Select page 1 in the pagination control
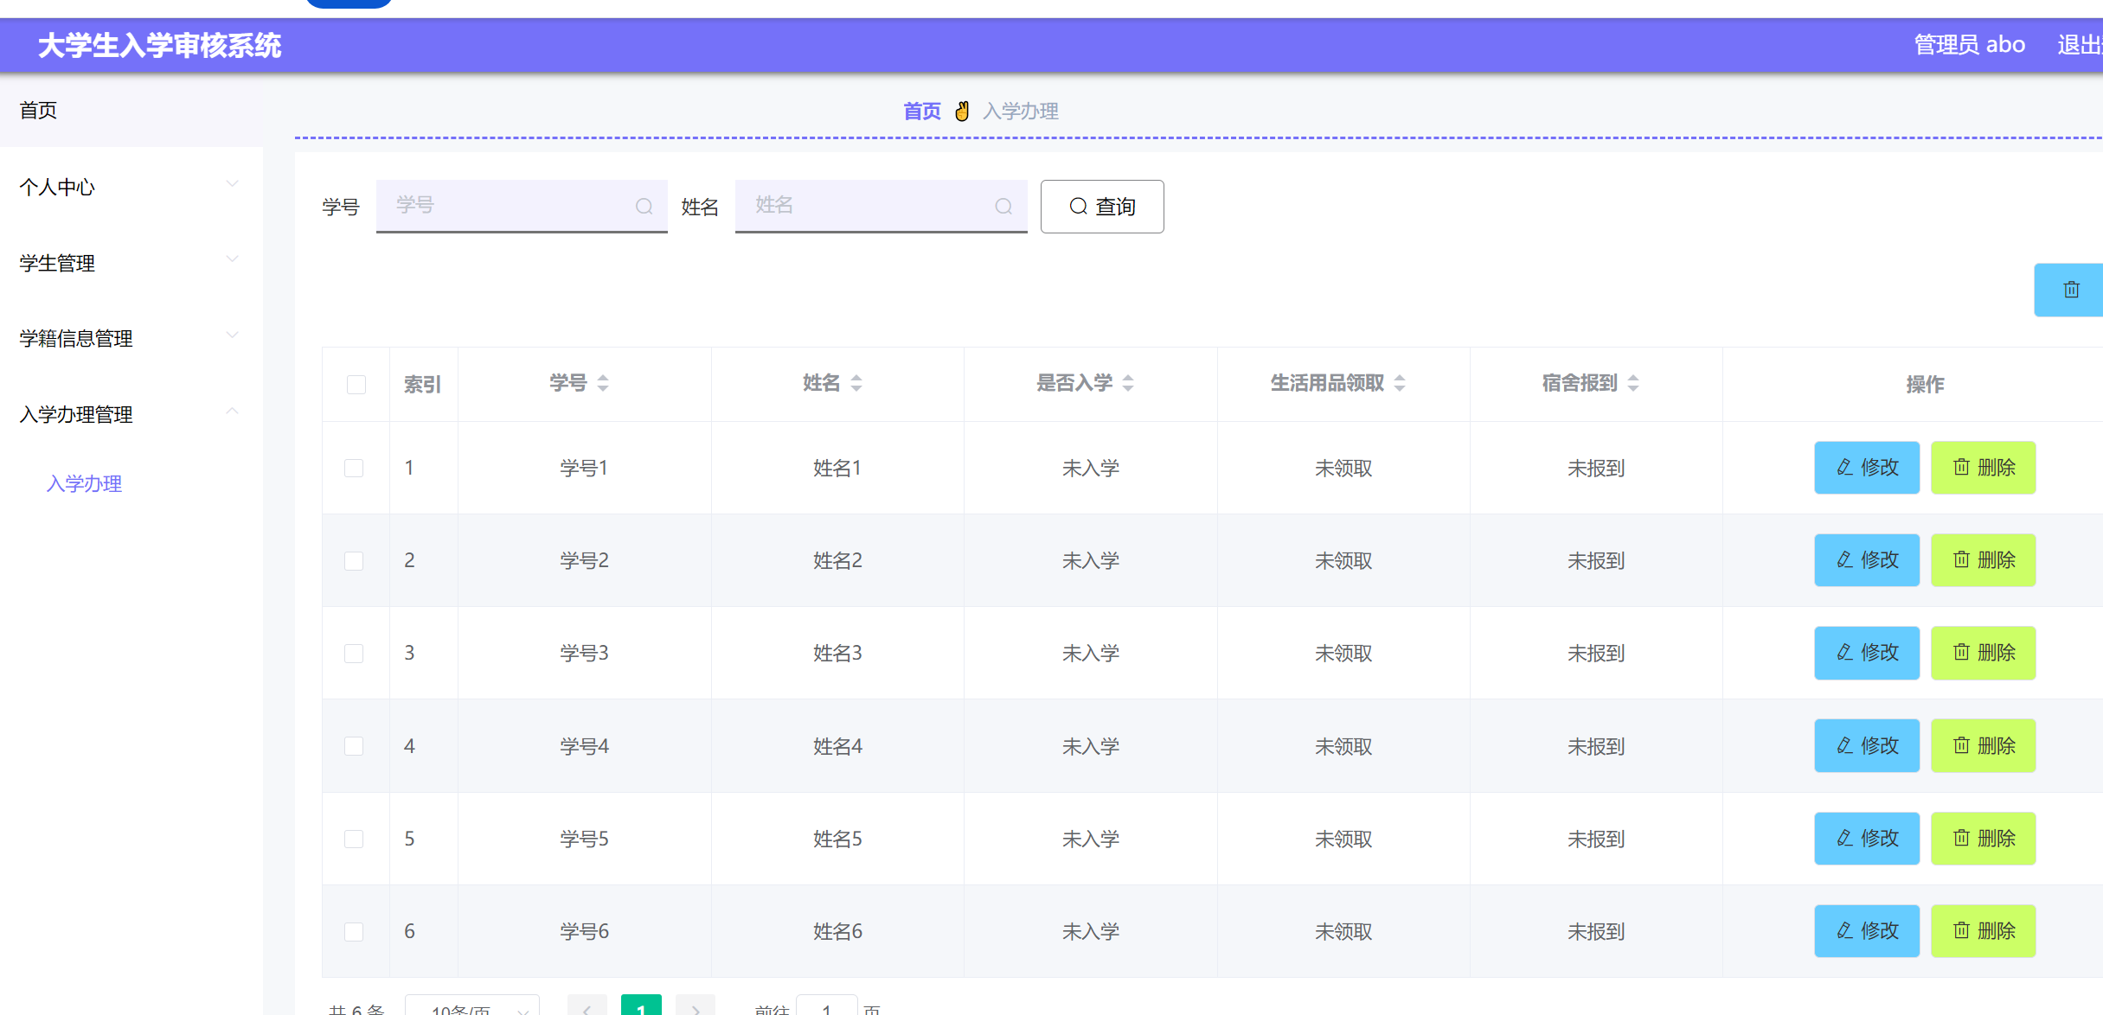Screen dimensions: 2103x1015 click(641, 1007)
